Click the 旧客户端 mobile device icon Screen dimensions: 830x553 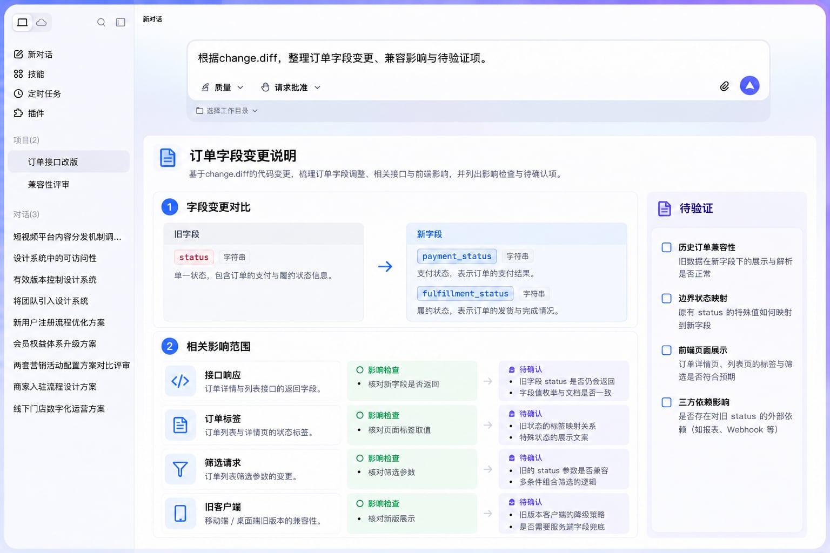click(x=180, y=513)
